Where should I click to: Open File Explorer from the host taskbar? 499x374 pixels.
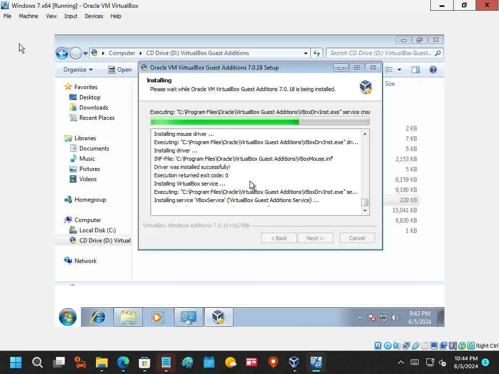[102, 362]
